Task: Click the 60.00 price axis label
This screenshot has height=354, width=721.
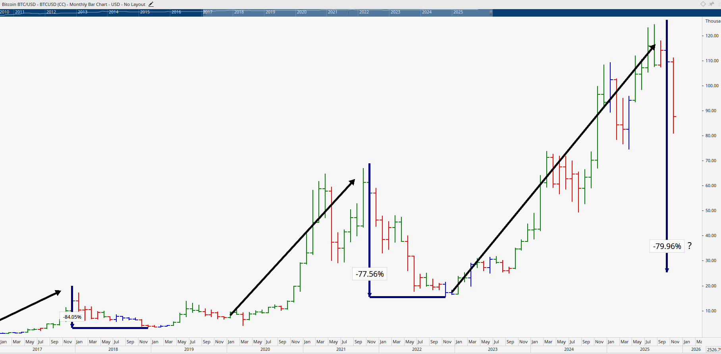Action: [x=711, y=186]
